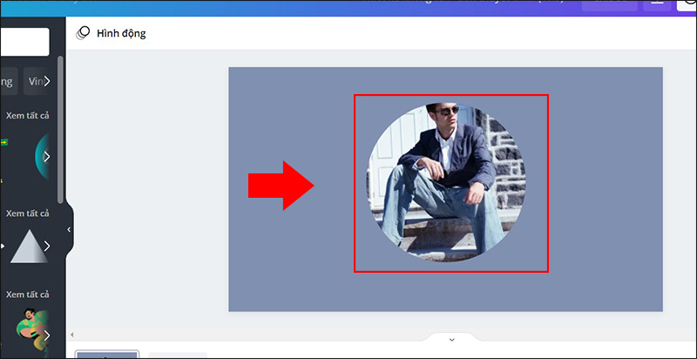Open the Hình động animation options
Viewport: 697px width, 359px height.
click(x=112, y=33)
